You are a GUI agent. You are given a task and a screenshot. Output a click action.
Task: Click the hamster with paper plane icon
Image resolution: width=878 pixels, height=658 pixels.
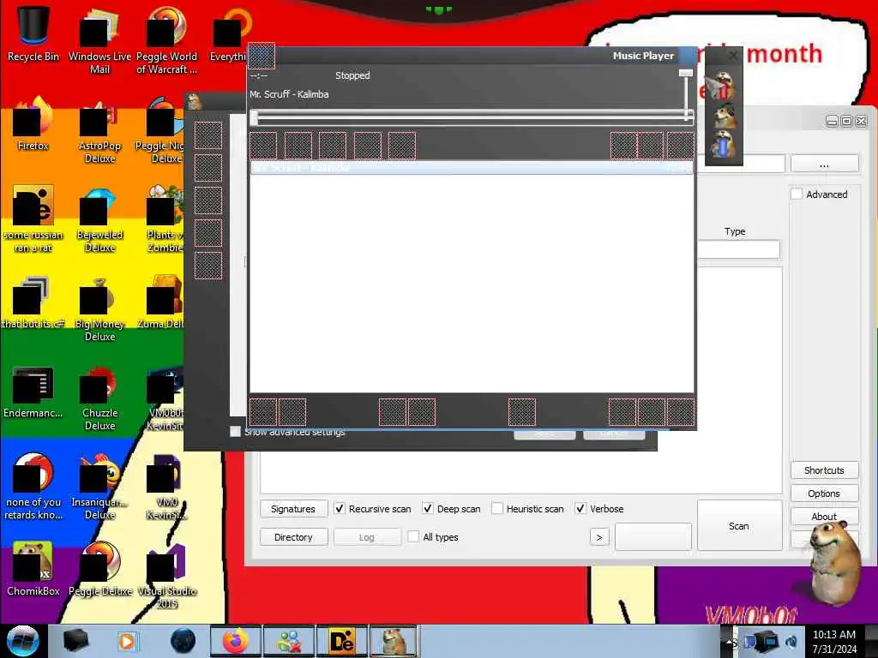pyautogui.click(x=722, y=85)
